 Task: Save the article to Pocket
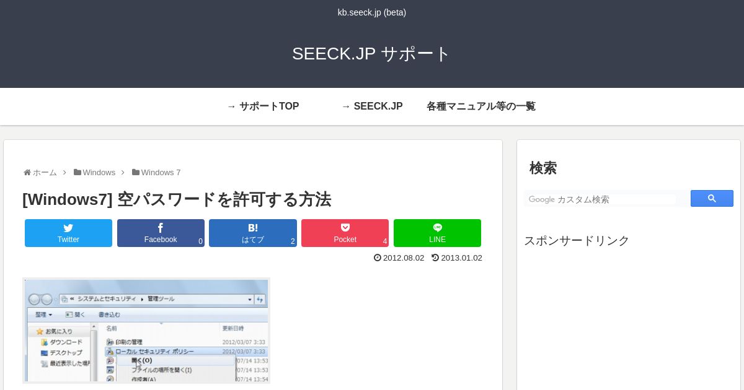345,233
